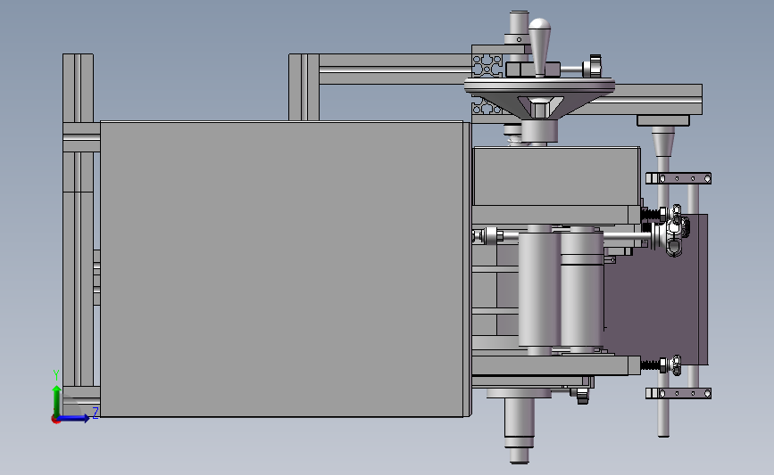The width and height of the screenshot is (774, 475).
Task: Select the teardrop-shaped lever handle knob
Action: point(539,46)
